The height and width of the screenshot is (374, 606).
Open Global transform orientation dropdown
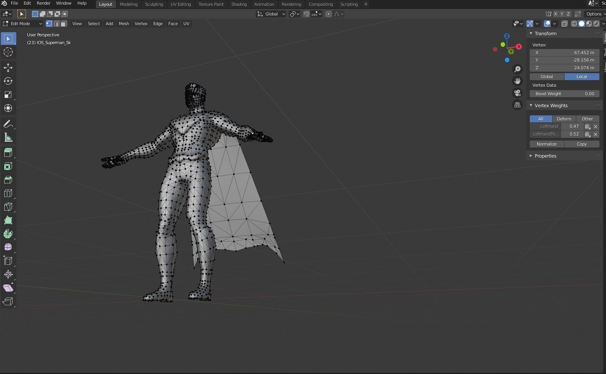pyautogui.click(x=271, y=14)
